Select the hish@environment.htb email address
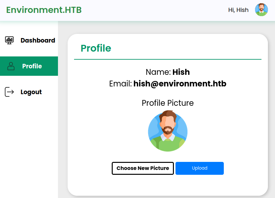275x198 pixels. (x=180, y=84)
